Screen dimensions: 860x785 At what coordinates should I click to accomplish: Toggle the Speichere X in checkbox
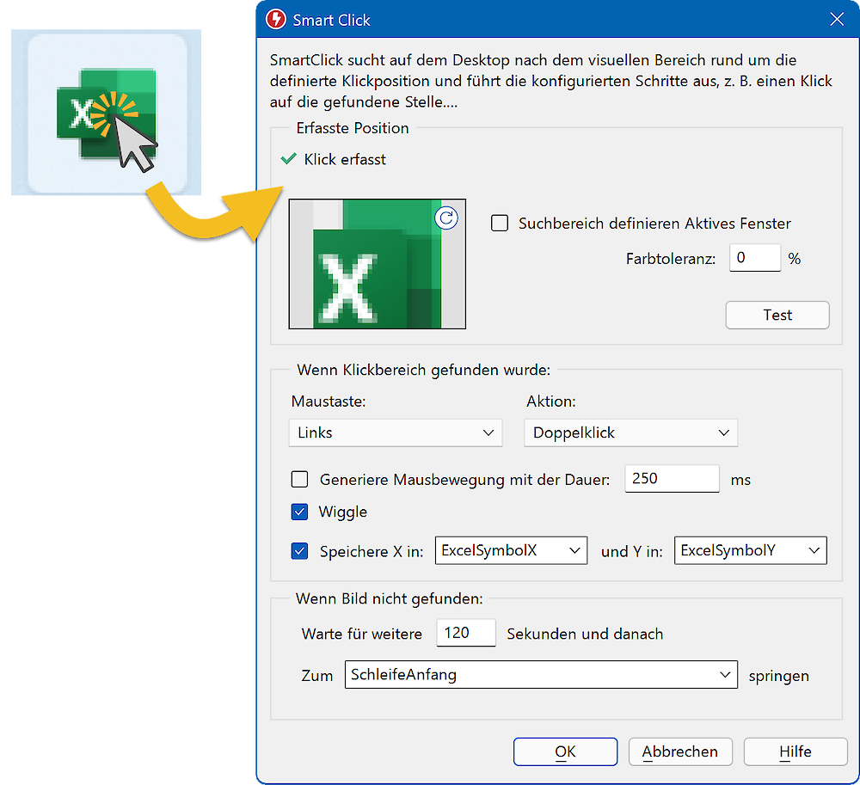(x=299, y=551)
